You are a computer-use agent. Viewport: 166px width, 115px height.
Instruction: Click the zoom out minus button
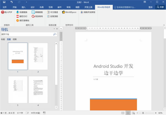click(x=137, y=113)
